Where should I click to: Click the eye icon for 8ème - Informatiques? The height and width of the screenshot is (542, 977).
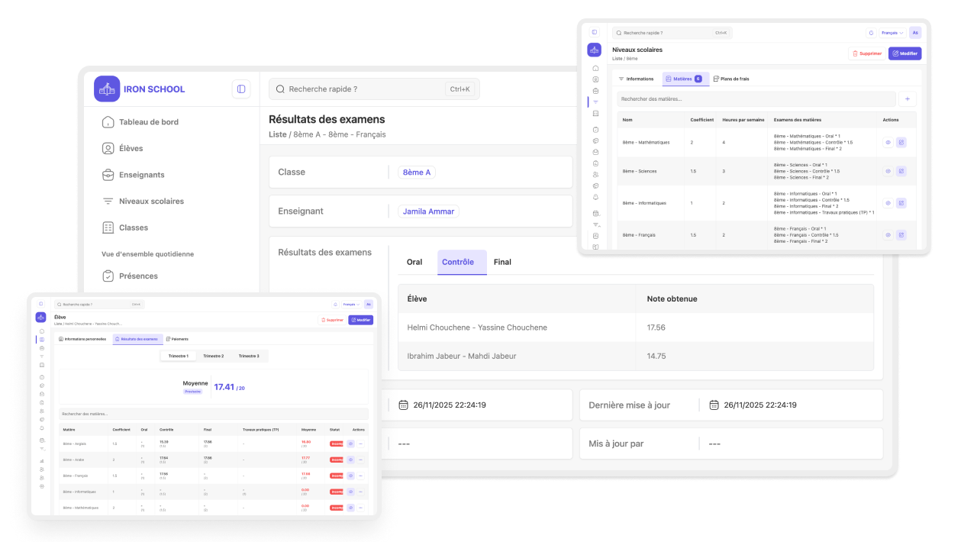(888, 203)
